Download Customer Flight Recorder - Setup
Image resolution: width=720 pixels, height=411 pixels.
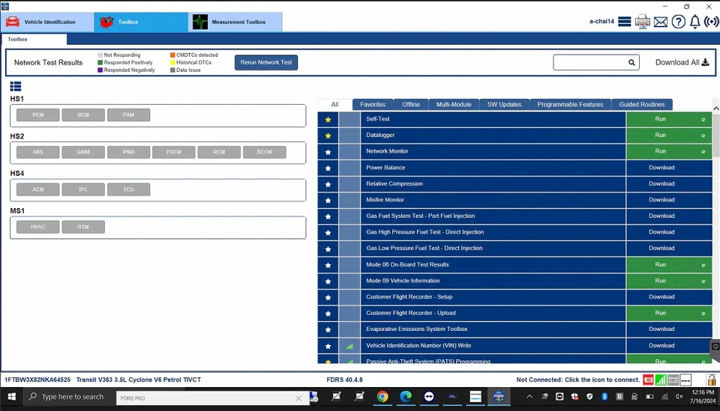(668, 297)
